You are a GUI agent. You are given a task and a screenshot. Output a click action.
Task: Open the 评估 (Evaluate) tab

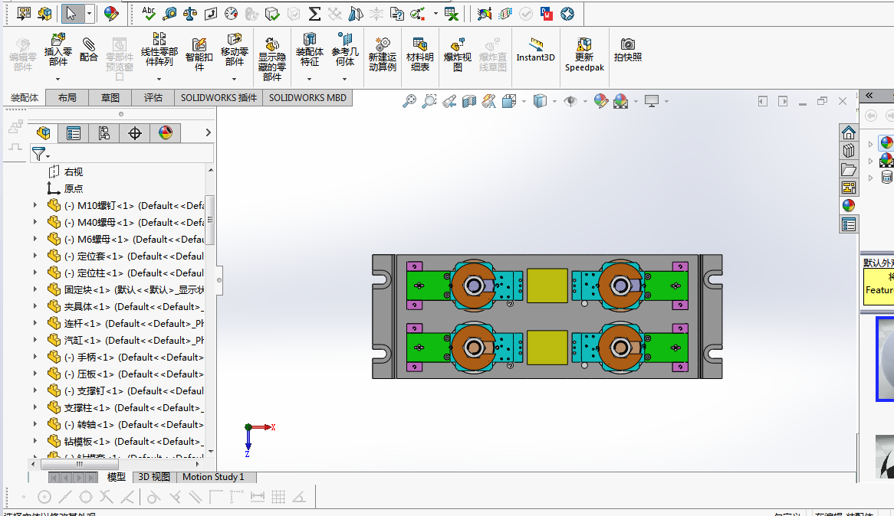click(x=153, y=98)
